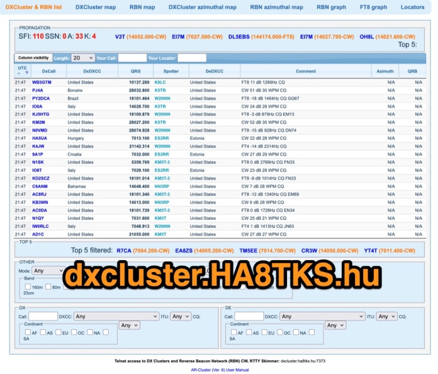This screenshot has height=374, width=438.
Task: Open the Mode dropdown in Other section
Action: tap(48, 271)
